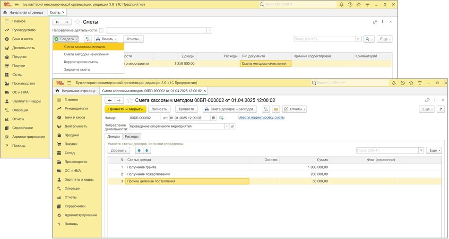
Task: Move row up with the blue up arrow
Action: point(139,151)
